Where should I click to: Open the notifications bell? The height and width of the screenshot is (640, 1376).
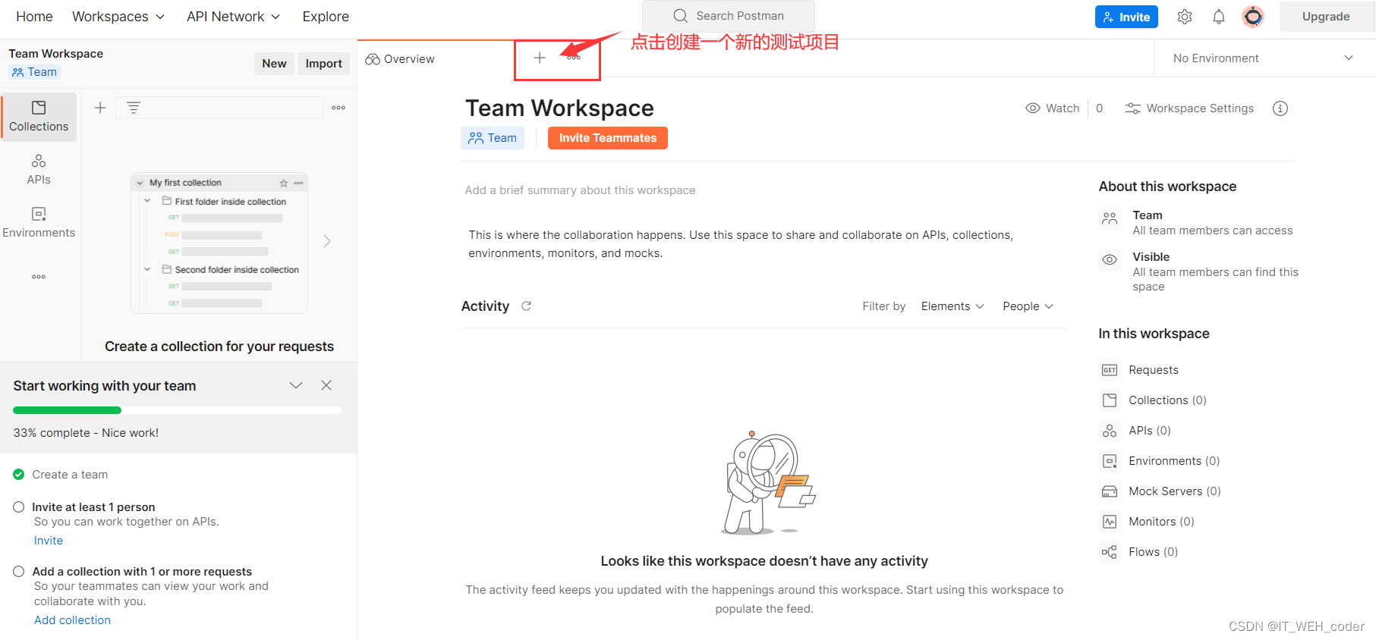click(1218, 17)
